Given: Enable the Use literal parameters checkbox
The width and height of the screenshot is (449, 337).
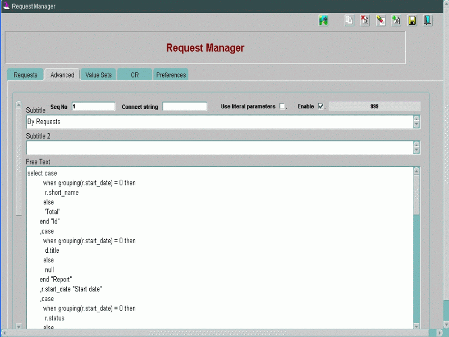Looking at the screenshot, I should pyautogui.click(x=282, y=107).
